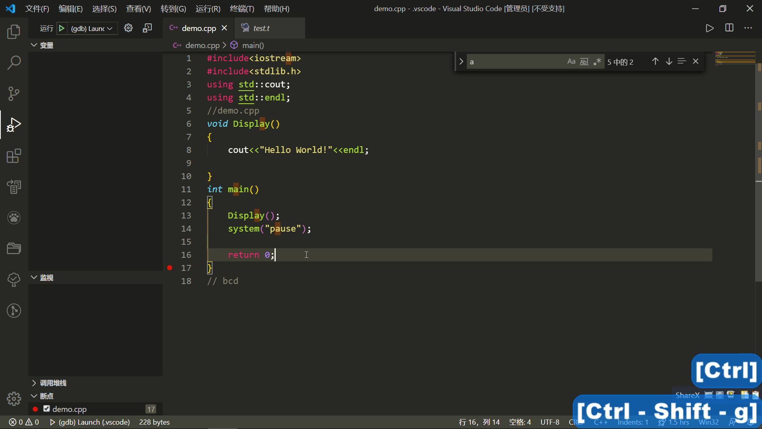
Task: Switch to the test.t tab
Action: tap(270, 28)
